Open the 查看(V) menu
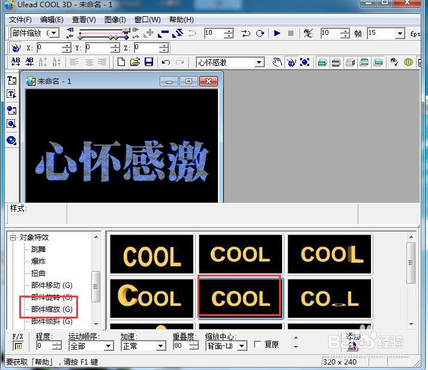The width and height of the screenshot is (428, 370). (84, 20)
